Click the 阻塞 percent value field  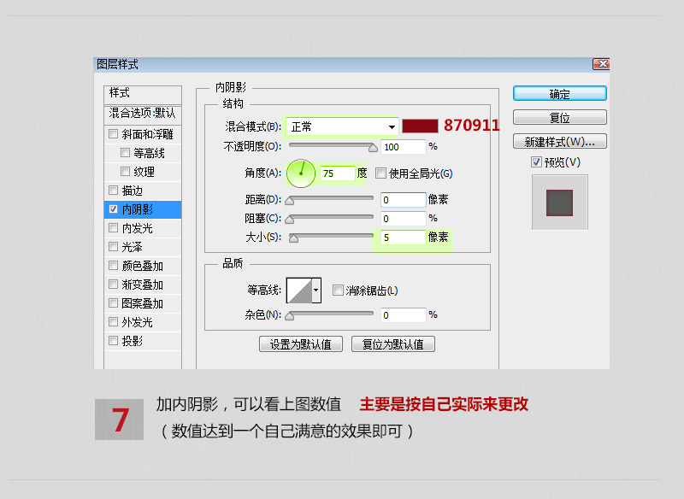tap(403, 219)
